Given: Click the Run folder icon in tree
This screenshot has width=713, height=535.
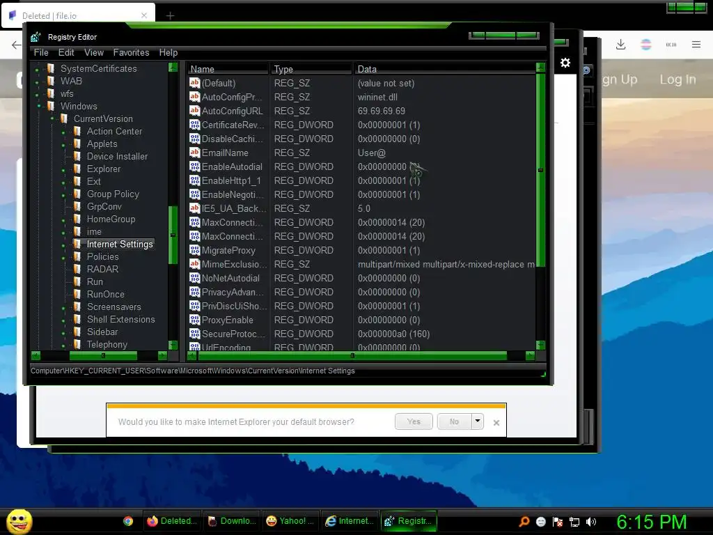Looking at the screenshot, I should [x=77, y=281].
